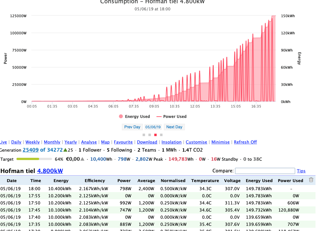Open the Map link
321x231 pixels.
[105, 142]
